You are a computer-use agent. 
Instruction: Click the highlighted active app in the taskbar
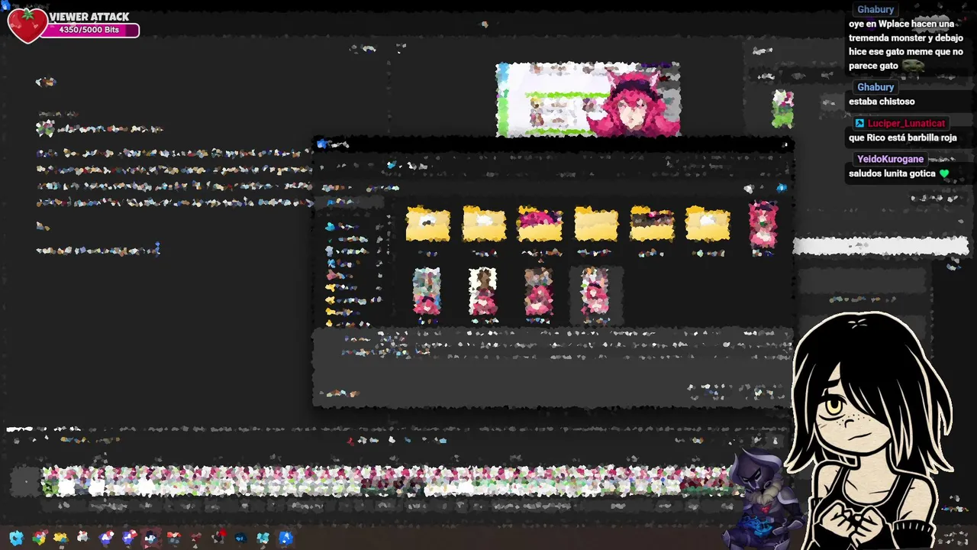point(150,538)
